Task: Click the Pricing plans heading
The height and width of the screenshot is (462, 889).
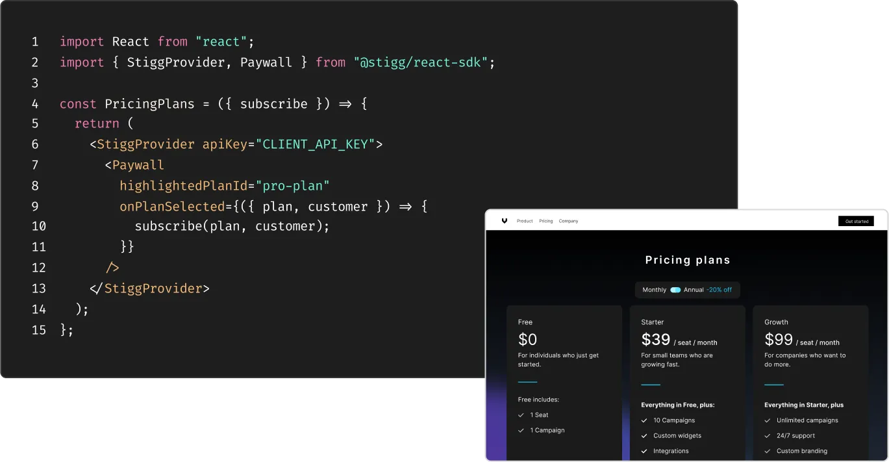Action: [x=688, y=260]
